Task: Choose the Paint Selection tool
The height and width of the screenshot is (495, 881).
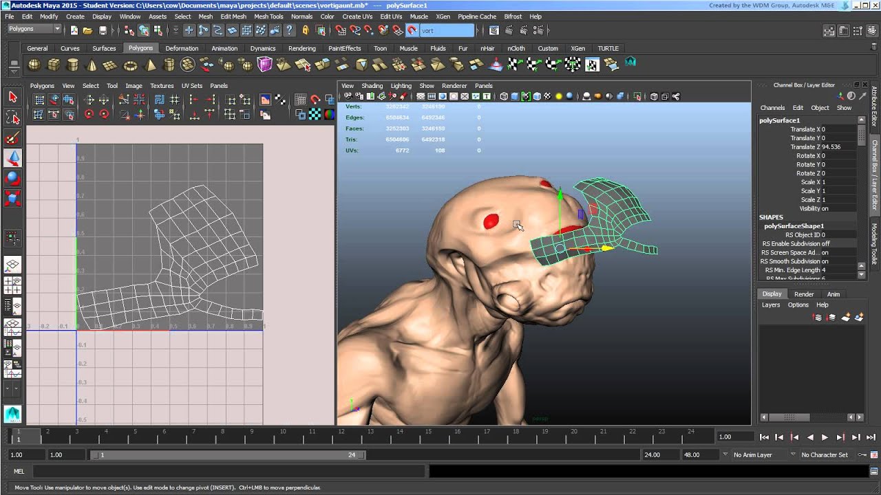Action: point(12,138)
